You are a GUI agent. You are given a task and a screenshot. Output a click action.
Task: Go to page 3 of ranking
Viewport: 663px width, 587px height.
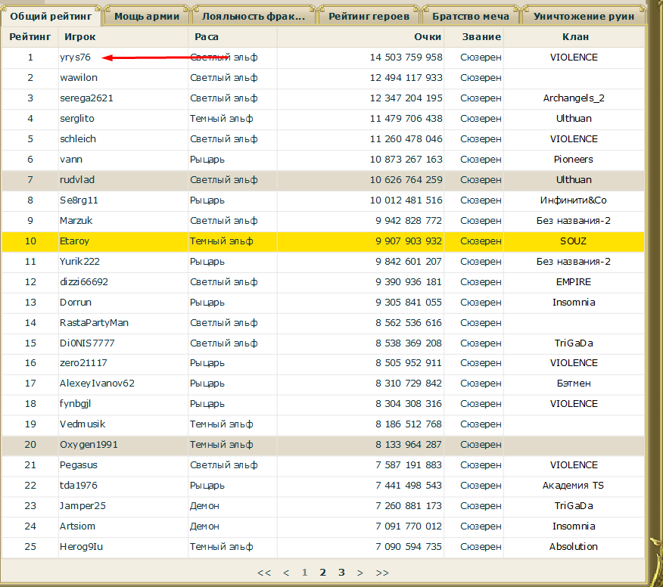pos(341,573)
